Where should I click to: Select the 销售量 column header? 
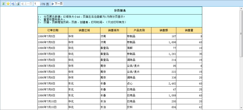[189, 30]
